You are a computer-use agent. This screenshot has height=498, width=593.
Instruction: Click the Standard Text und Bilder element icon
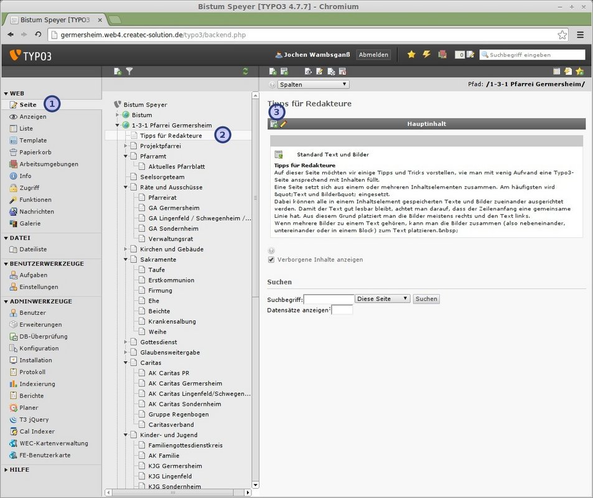(x=279, y=154)
